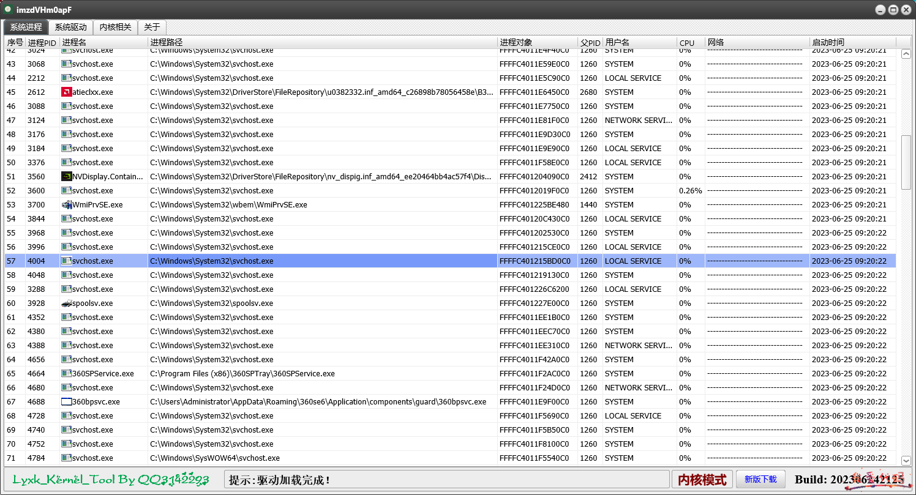
Task: Click the 启动时间 column header
Action: point(828,42)
